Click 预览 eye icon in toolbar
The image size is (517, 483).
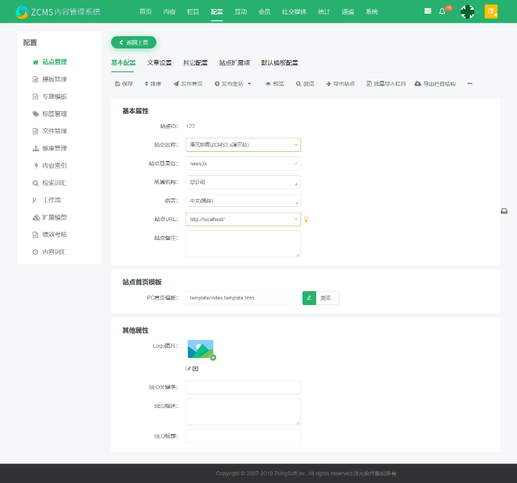pos(268,84)
